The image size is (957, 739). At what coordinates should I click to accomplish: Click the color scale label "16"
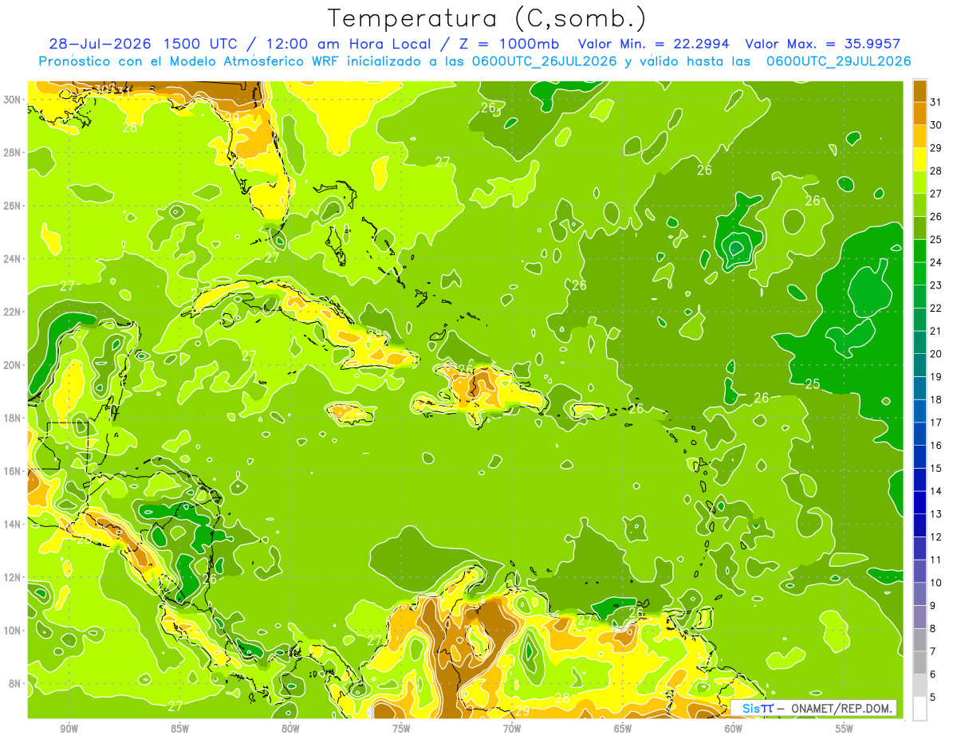(936, 446)
